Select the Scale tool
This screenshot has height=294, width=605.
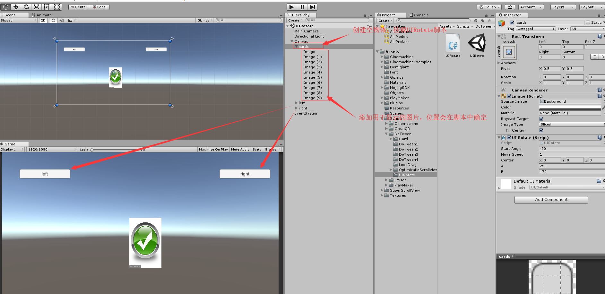[x=36, y=6]
